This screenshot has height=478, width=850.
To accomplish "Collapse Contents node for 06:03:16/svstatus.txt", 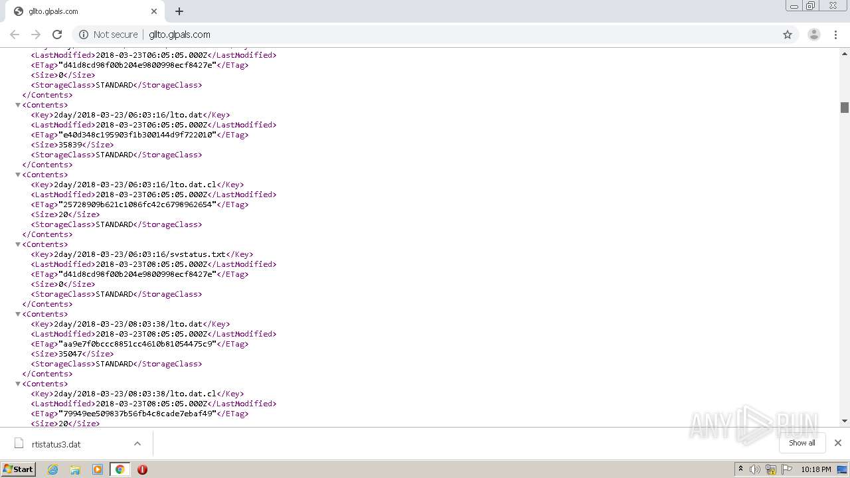I will click(18, 244).
